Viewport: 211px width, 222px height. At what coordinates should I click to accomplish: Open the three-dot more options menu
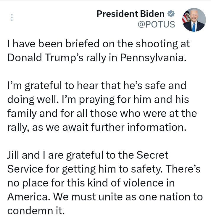click(x=12, y=17)
